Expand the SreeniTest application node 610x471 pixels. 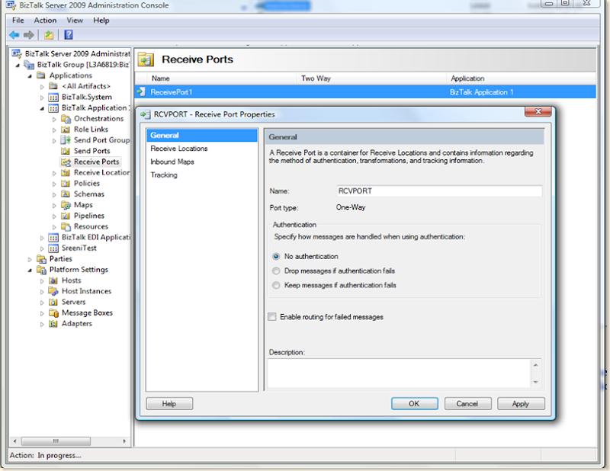(x=42, y=248)
